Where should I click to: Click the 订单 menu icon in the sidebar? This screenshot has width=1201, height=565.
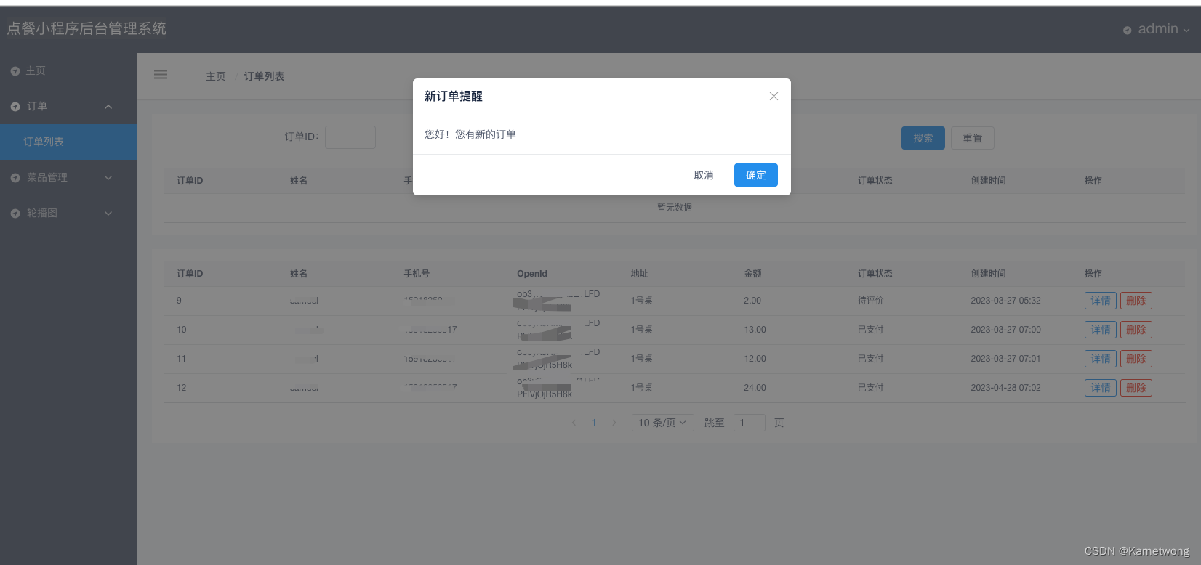click(15, 107)
